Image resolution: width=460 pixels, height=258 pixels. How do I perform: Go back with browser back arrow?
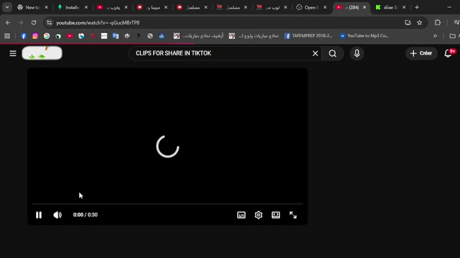coord(8,23)
